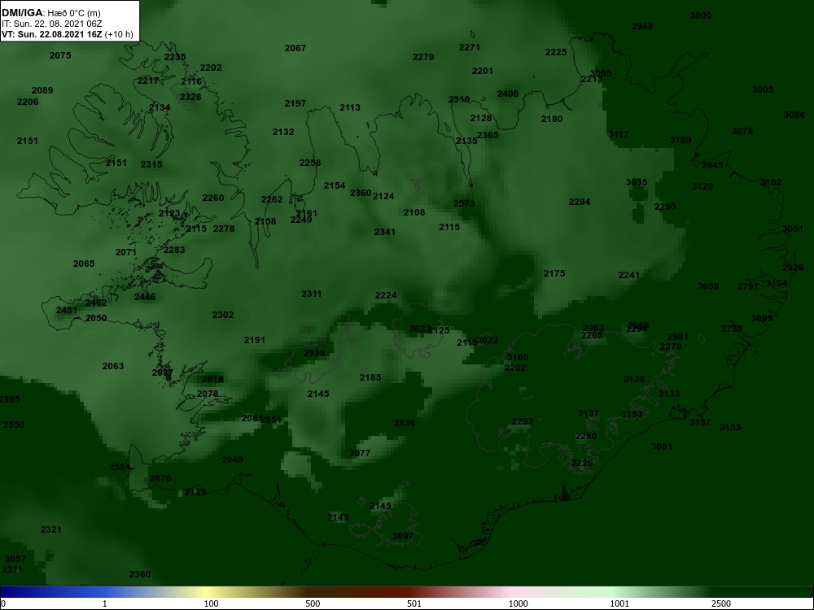Click the map value 2271
Viewport: 814px width, 610px height.
pyautogui.click(x=470, y=47)
